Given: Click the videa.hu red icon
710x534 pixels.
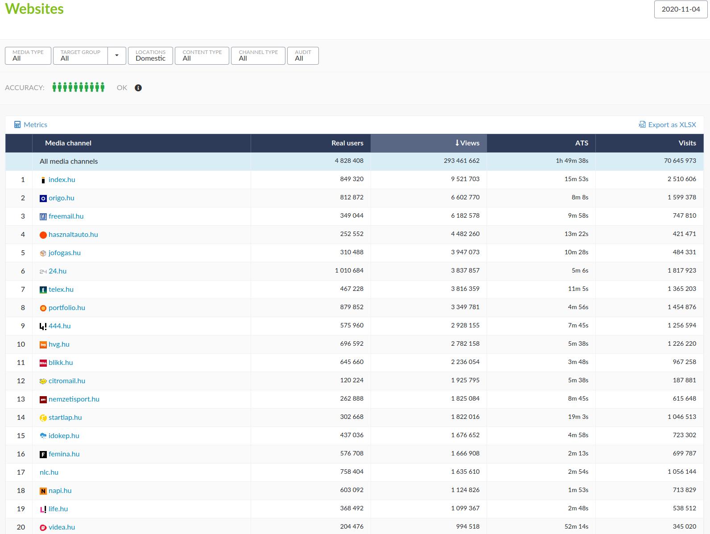Looking at the screenshot, I should [43, 528].
